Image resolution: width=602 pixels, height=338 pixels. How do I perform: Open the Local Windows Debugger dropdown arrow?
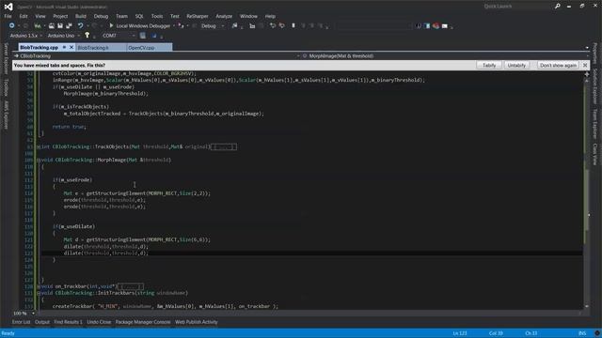[174, 25]
